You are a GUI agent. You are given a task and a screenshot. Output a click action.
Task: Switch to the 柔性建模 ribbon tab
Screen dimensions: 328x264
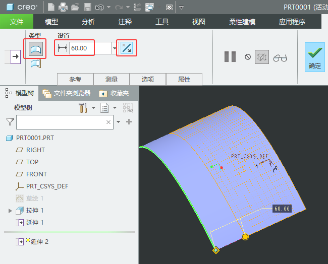tap(242, 22)
